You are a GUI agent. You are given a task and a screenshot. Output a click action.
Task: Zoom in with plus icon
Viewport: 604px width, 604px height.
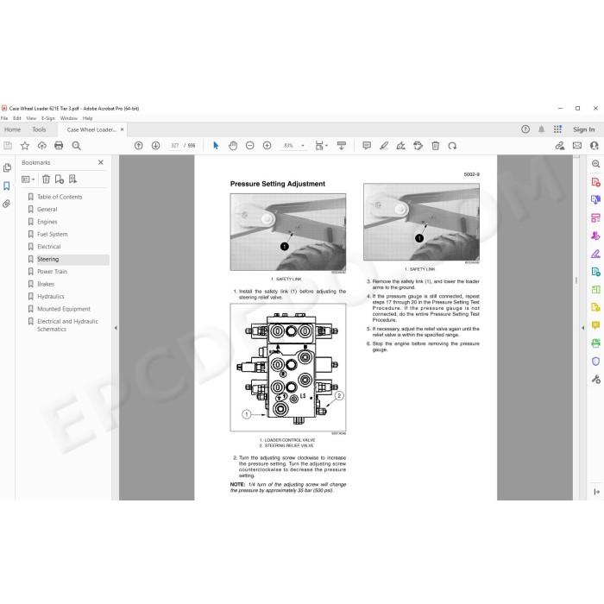pyautogui.click(x=267, y=146)
